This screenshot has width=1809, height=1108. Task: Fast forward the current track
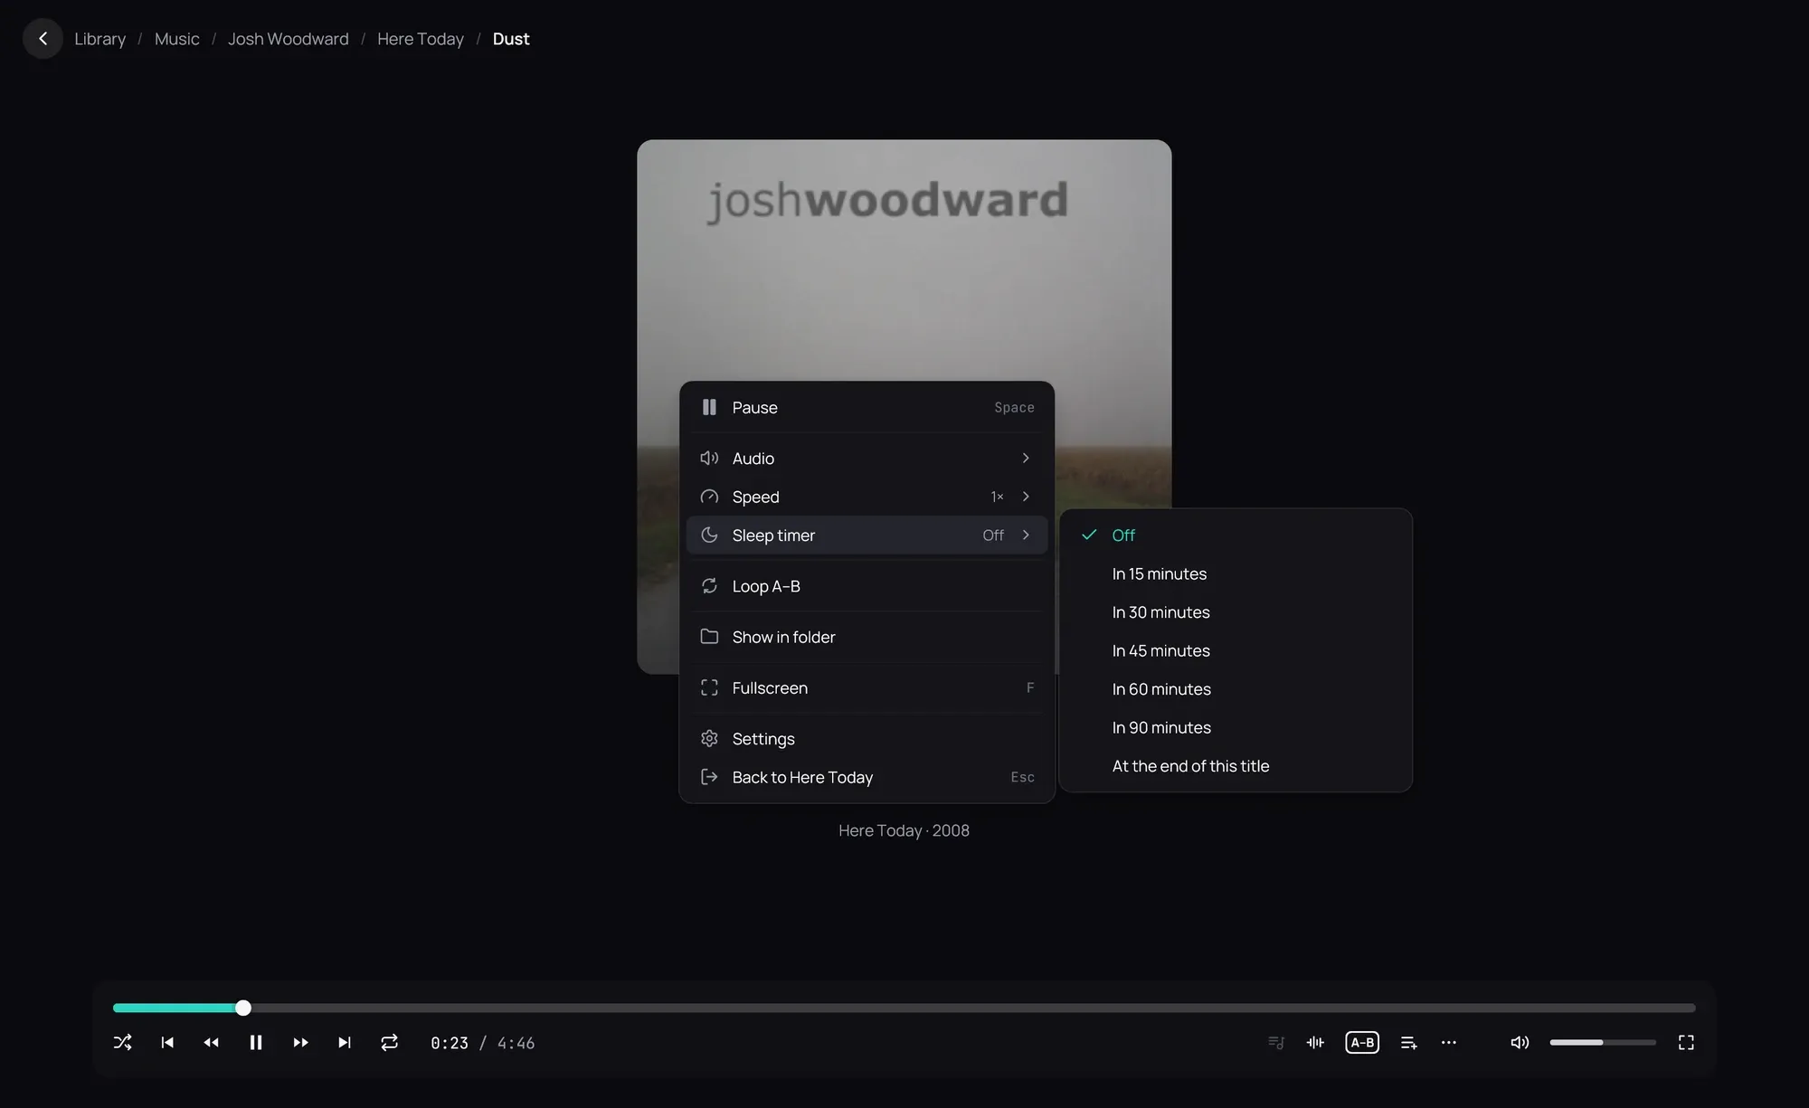coord(300,1043)
